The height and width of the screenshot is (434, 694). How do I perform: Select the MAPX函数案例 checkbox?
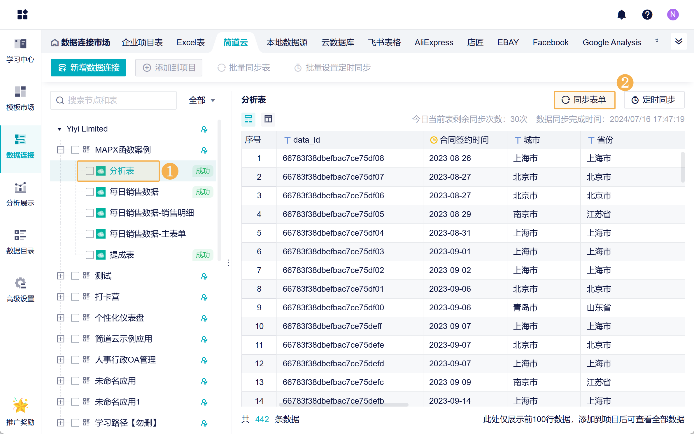tap(75, 150)
